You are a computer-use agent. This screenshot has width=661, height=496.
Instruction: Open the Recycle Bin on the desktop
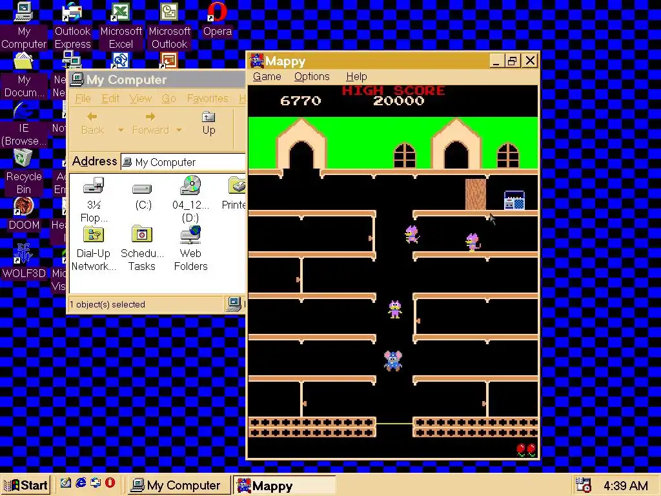click(x=24, y=172)
